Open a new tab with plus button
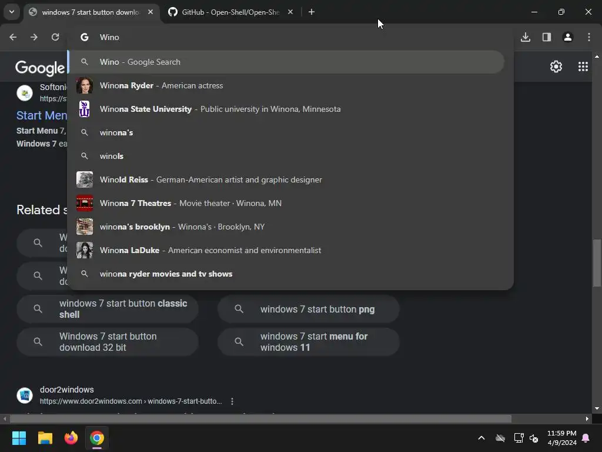 pyautogui.click(x=312, y=12)
